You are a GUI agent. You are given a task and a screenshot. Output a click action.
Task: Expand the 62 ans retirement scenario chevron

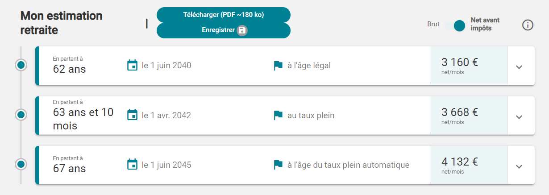point(519,67)
